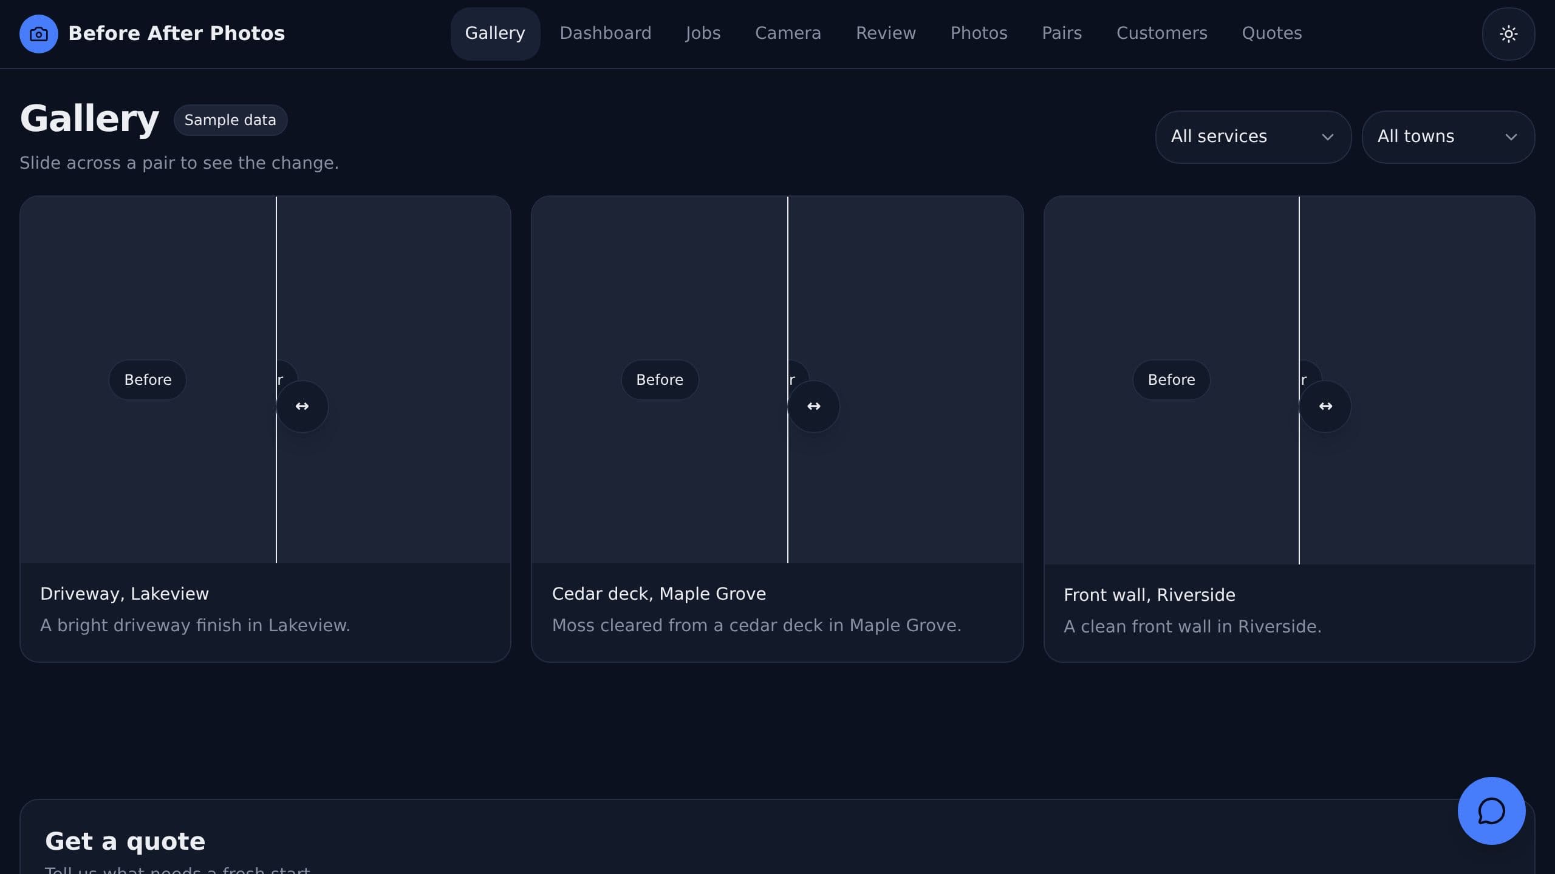Click the Get a quote heading
1555x874 pixels.
[125, 841]
